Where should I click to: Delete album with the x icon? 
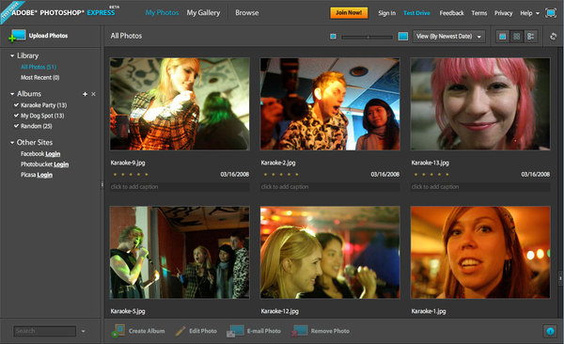[93, 94]
